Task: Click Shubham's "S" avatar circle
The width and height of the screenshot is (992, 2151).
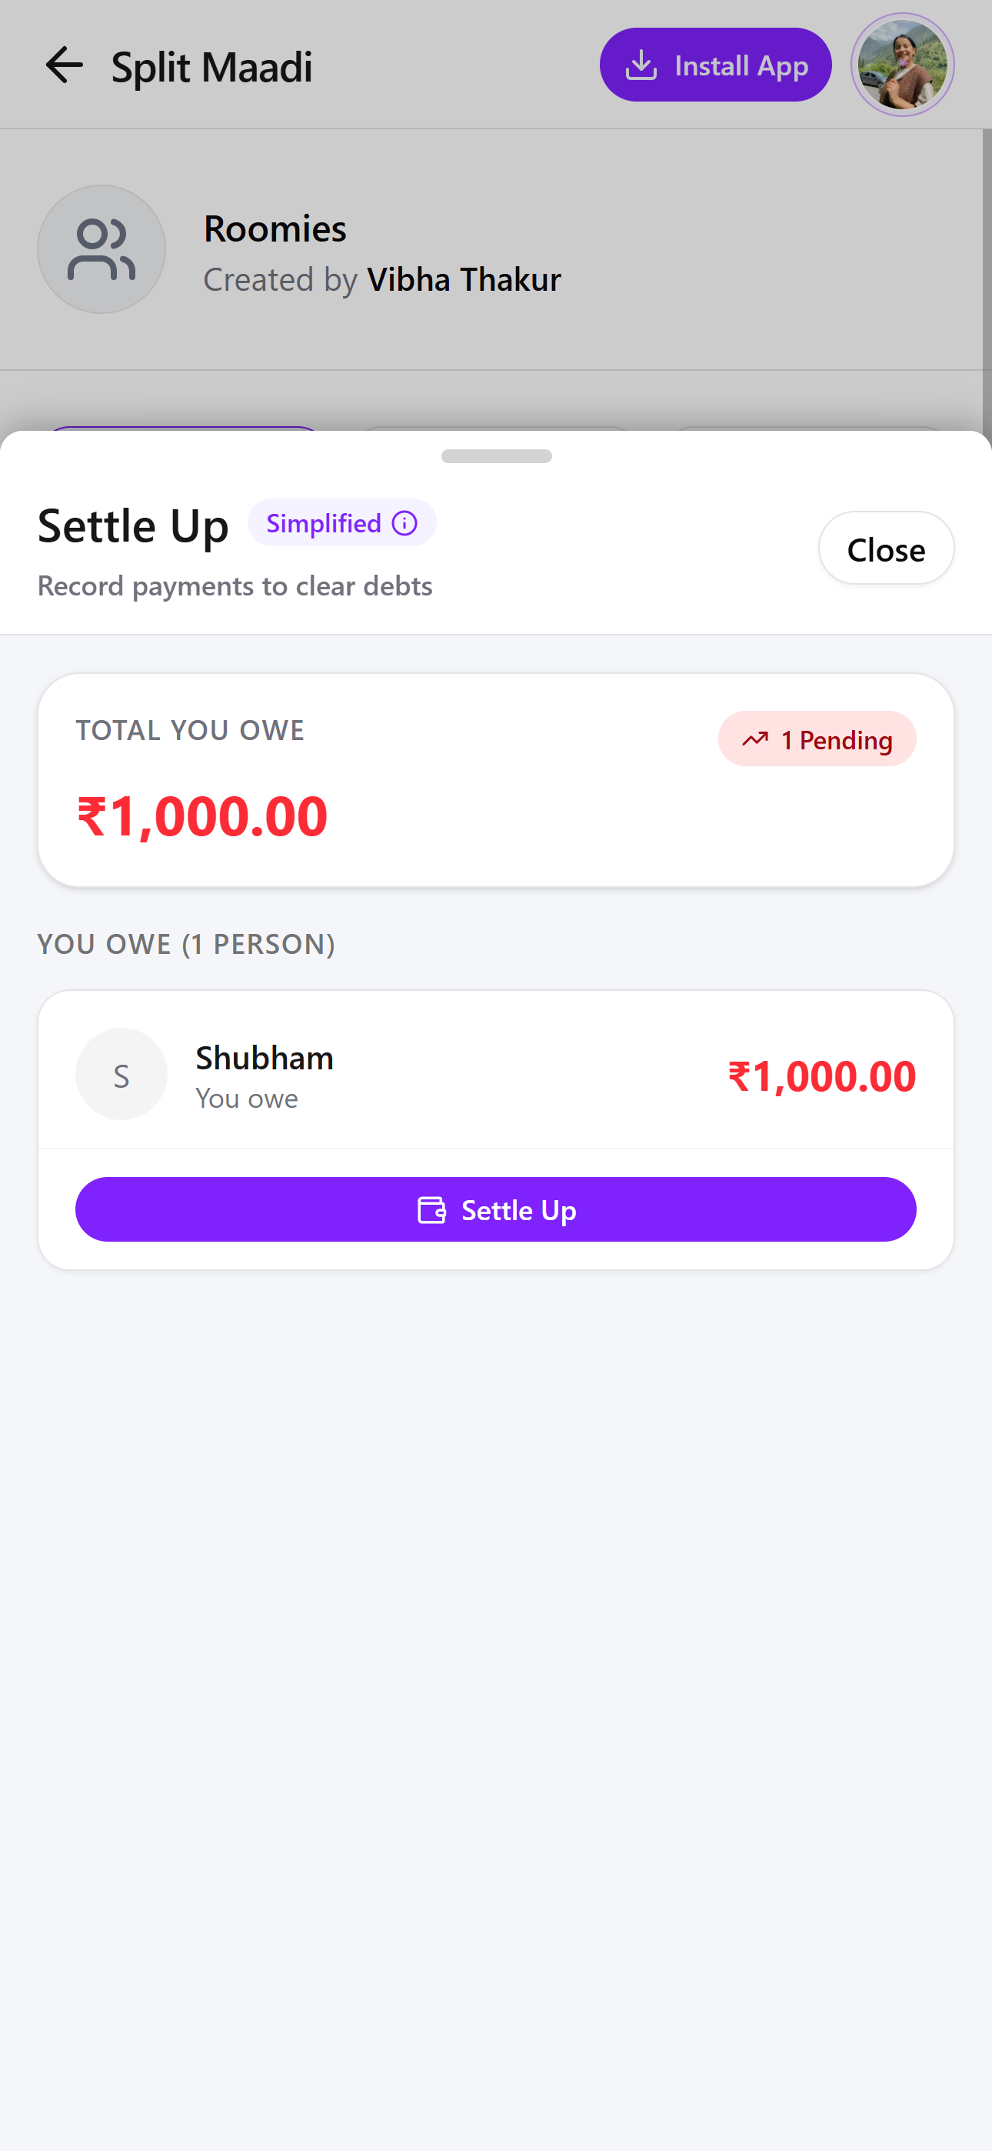Action: coord(121,1074)
